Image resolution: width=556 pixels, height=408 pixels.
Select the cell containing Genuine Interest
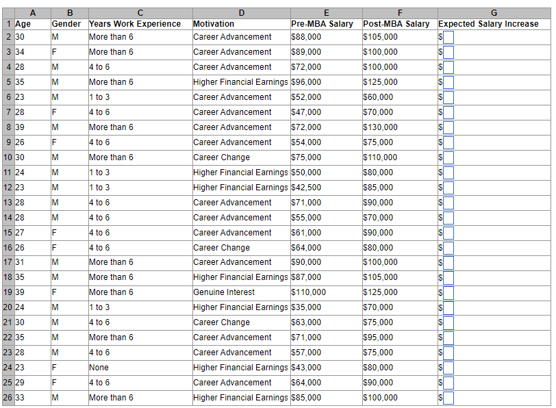240,292
